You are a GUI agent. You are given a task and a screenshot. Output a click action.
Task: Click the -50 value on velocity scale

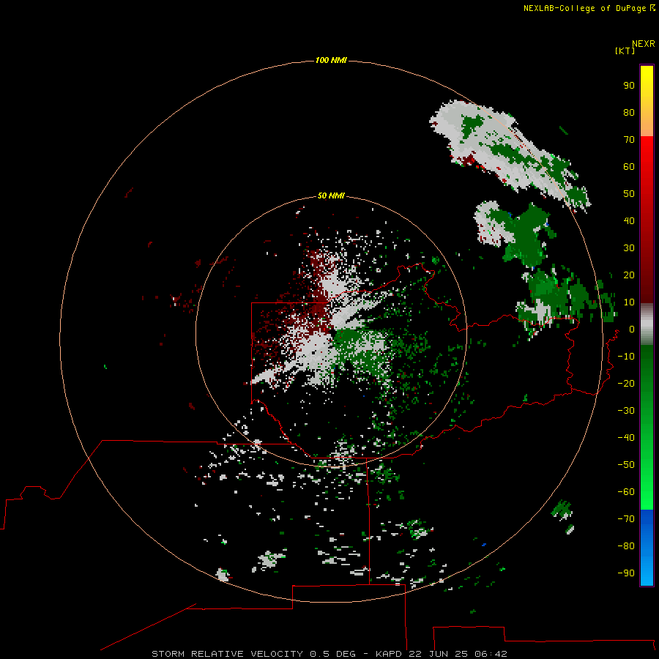(626, 465)
